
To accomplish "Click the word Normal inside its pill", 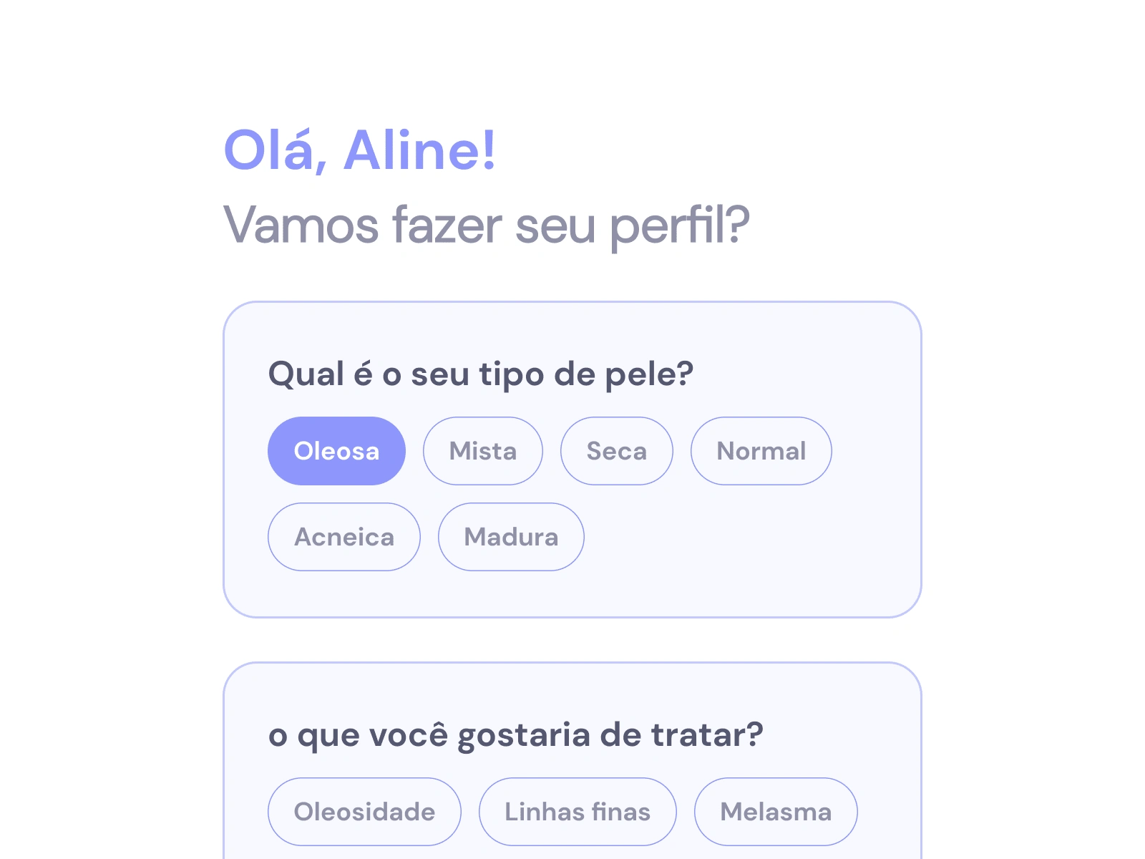I will tap(761, 451).
